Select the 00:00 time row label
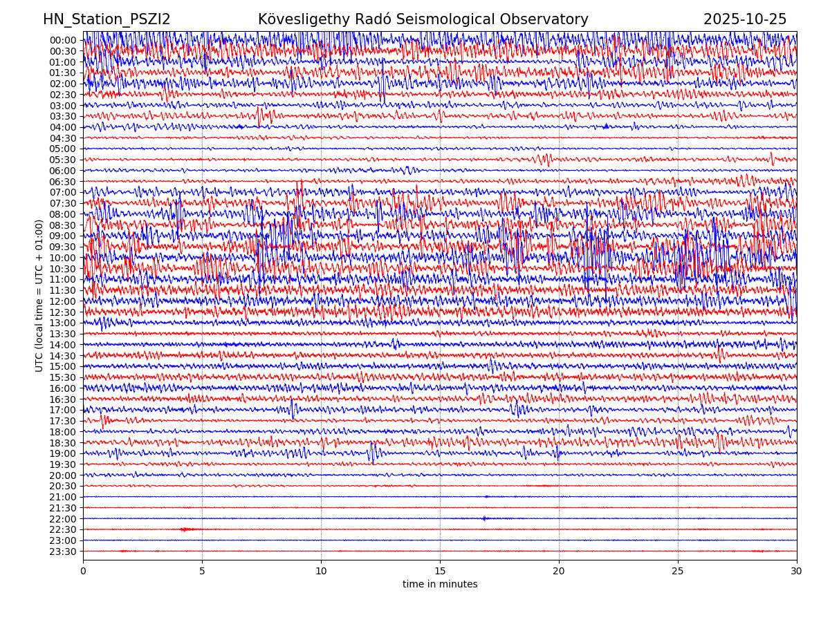The height and width of the screenshot is (622, 830). tap(62, 40)
